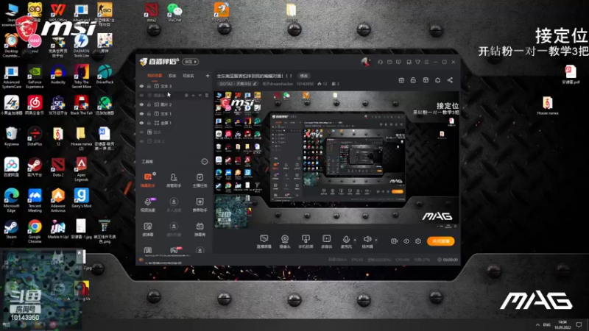The width and height of the screenshot is (589, 331).
Task: Click the 麦克风 microphone icon
Action: (x=346, y=238)
